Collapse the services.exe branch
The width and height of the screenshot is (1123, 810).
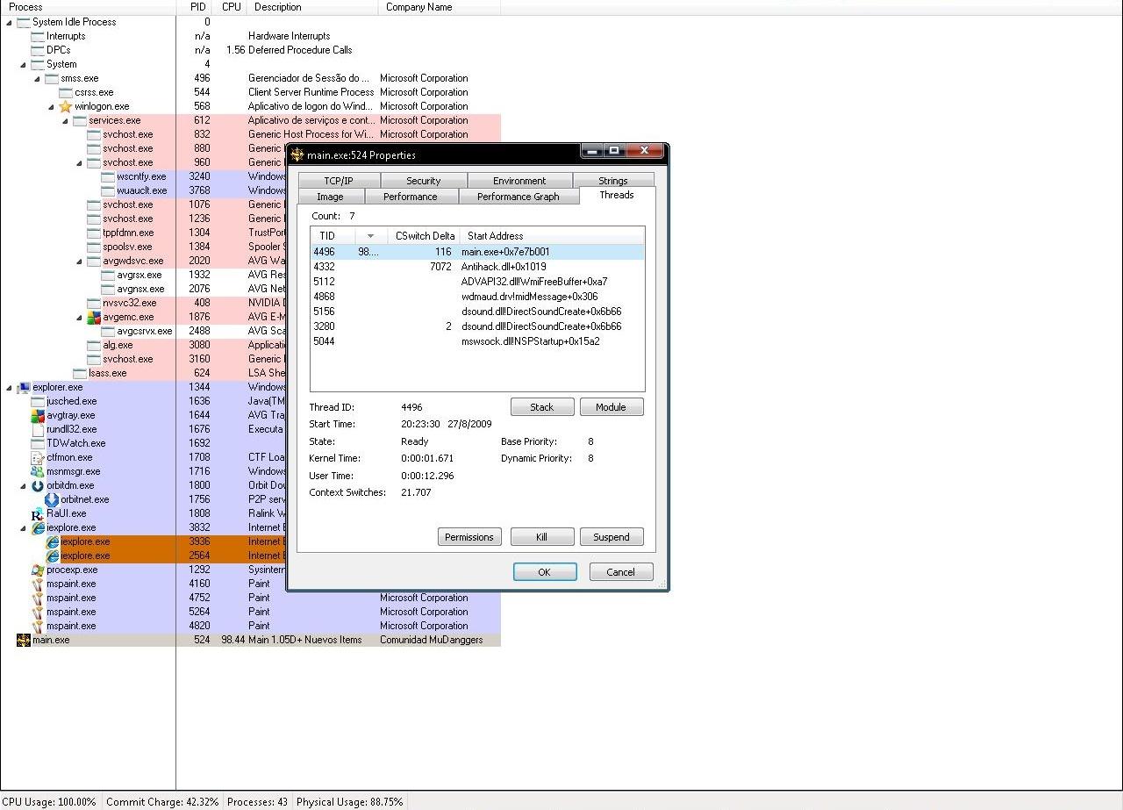[66, 120]
